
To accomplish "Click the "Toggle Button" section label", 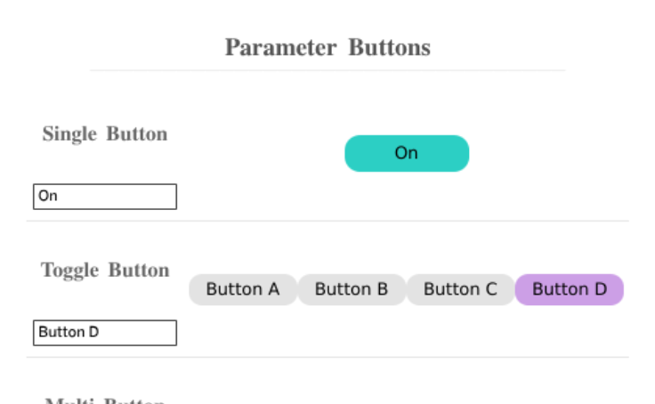I will pos(105,271).
